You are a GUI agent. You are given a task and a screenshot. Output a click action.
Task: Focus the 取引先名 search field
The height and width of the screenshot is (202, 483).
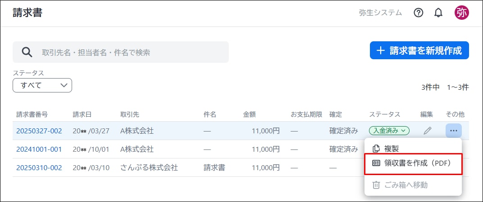point(121,52)
